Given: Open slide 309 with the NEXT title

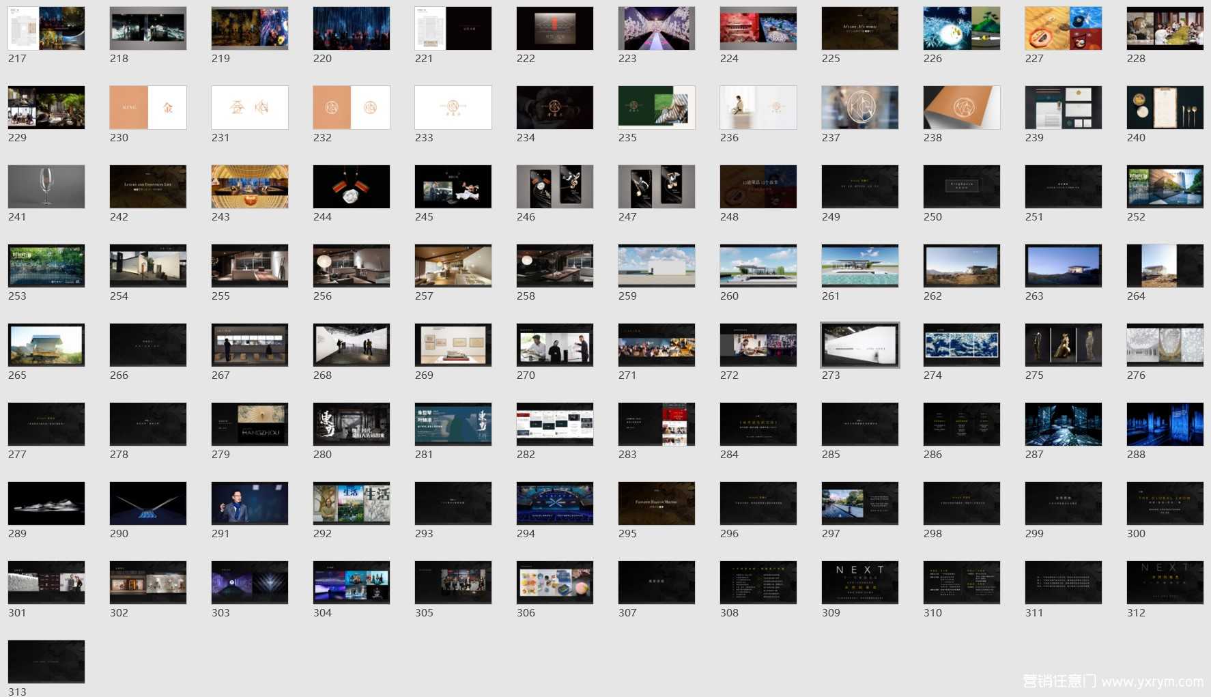Looking at the screenshot, I should pyautogui.click(x=859, y=582).
